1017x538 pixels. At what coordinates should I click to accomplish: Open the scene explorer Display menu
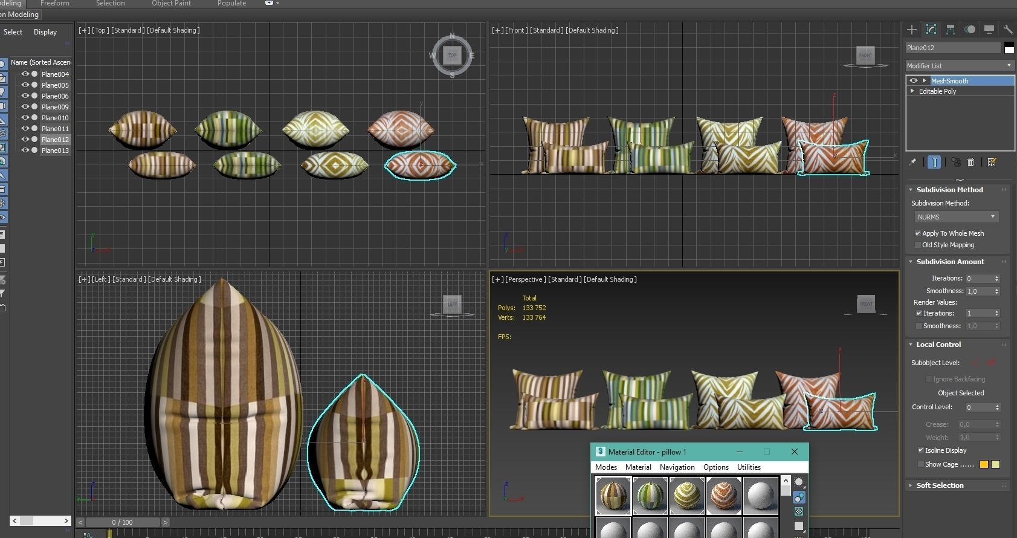point(45,32)
